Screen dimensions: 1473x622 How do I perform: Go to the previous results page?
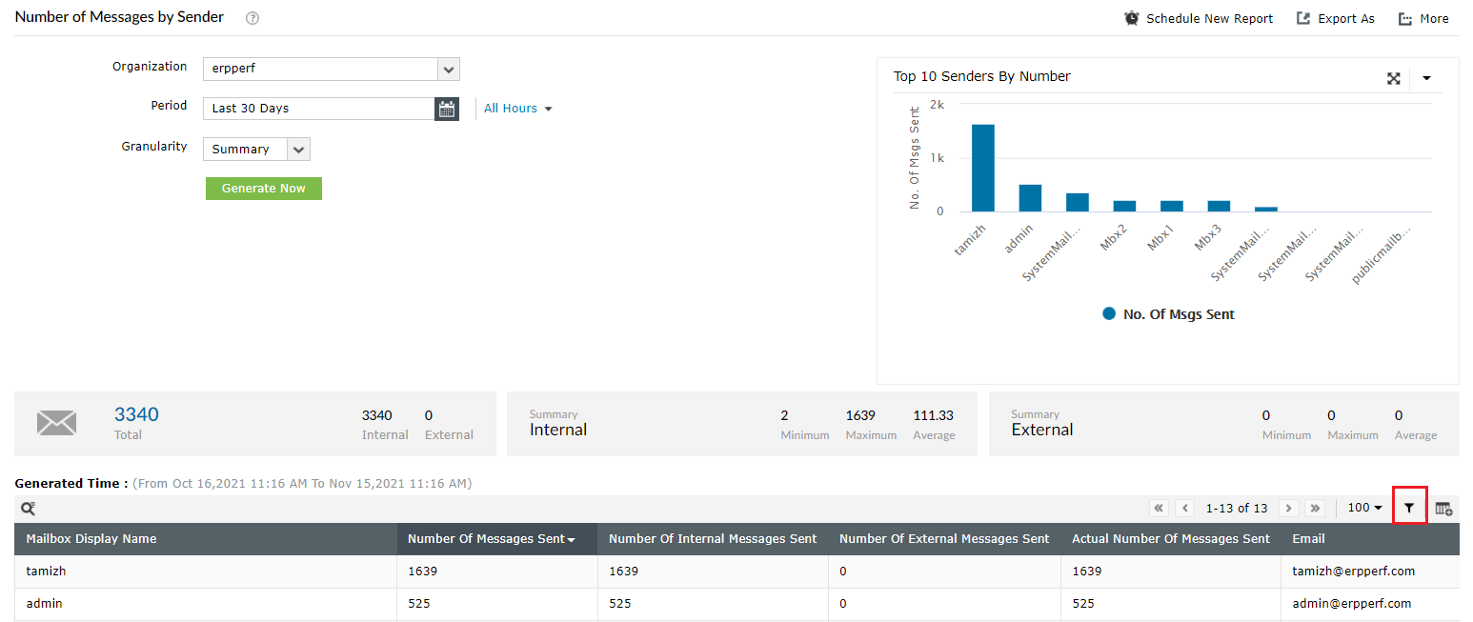click(x=1185, y=509)
